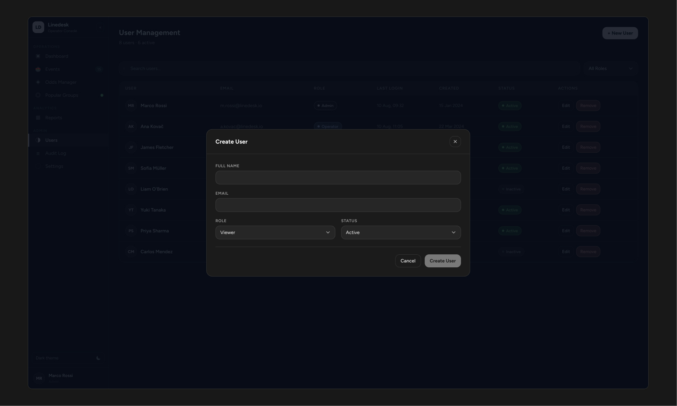Open Dashboard in the sidebar
Image resolution: width=677 pixels, height=406 pixels.
click(x=68, y=56)
